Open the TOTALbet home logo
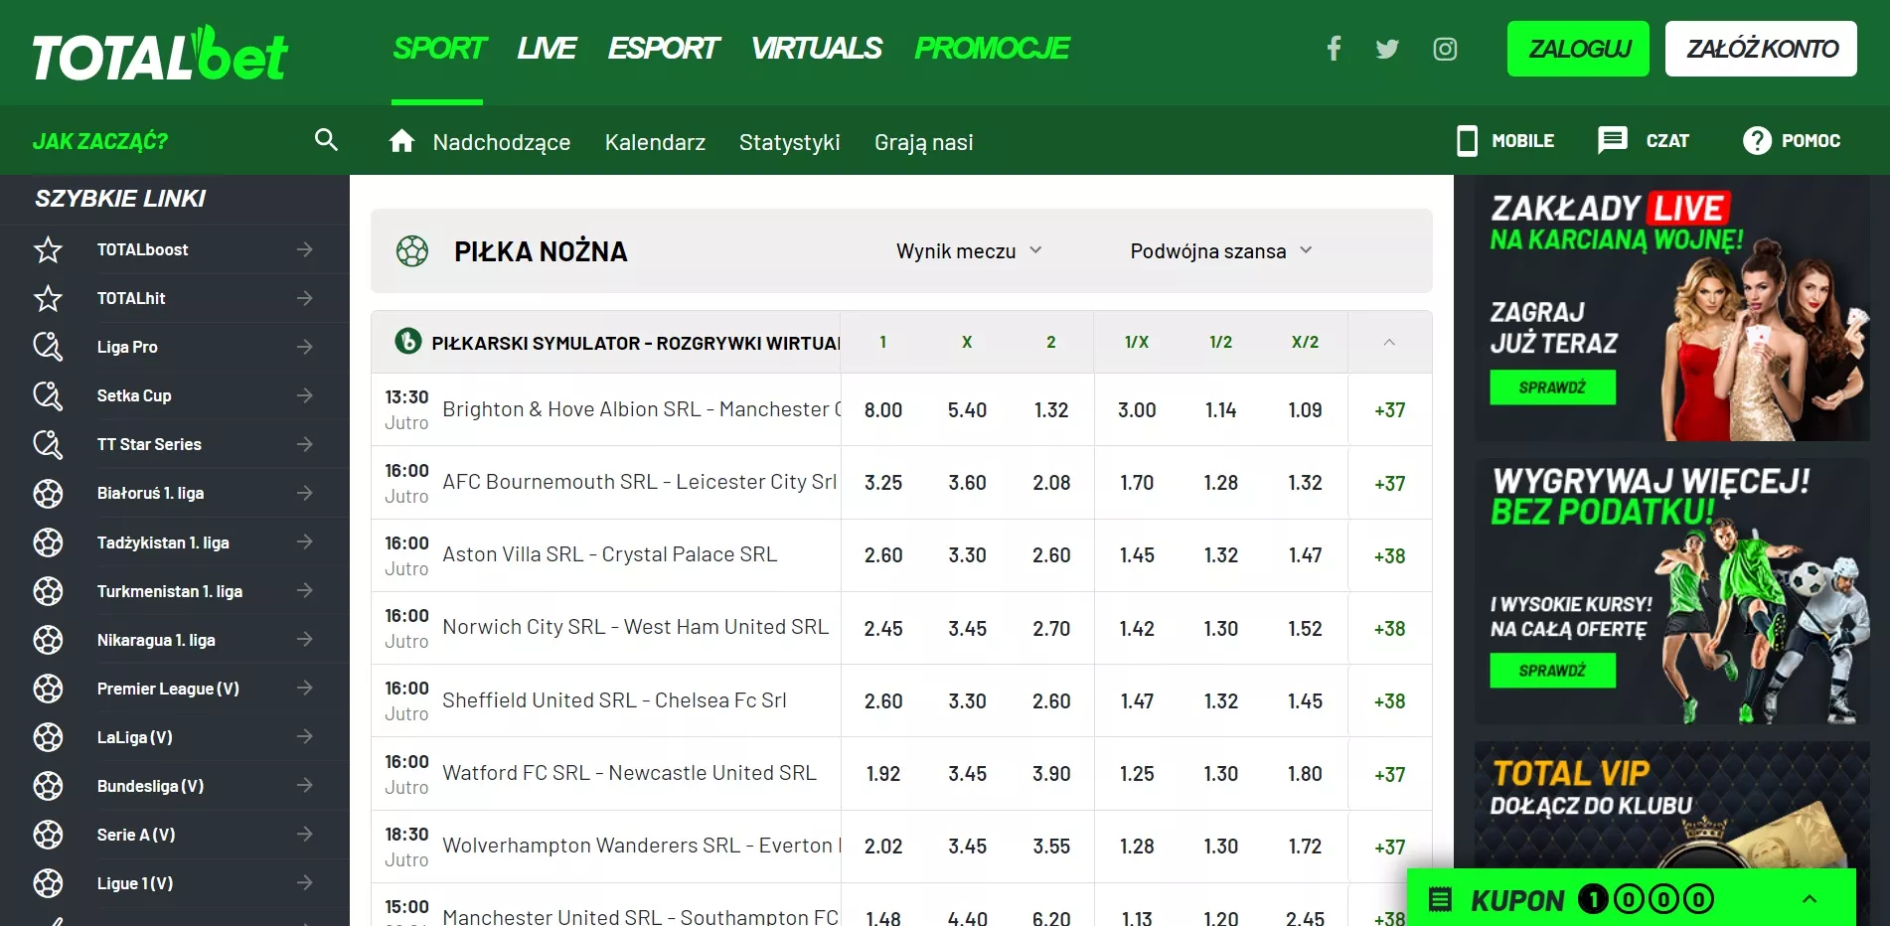 click(160, 54)
